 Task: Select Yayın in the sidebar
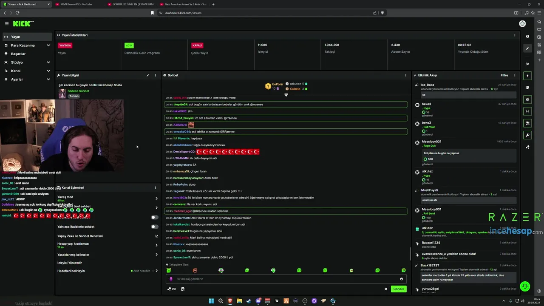coord(28,37)
